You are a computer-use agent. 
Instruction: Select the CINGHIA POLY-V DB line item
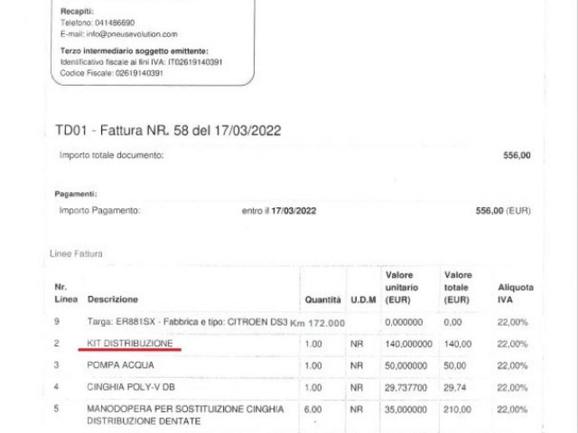(130, 387)
